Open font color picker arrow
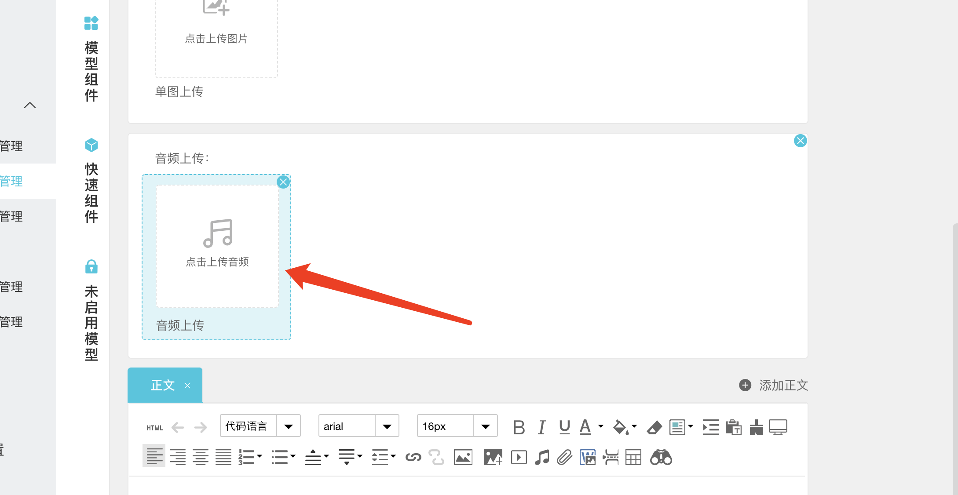Screen dimensions: 958x495 (x=601, y=426)
